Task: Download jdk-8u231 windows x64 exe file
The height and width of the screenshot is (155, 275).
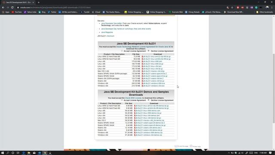Action: coord(154,86)
